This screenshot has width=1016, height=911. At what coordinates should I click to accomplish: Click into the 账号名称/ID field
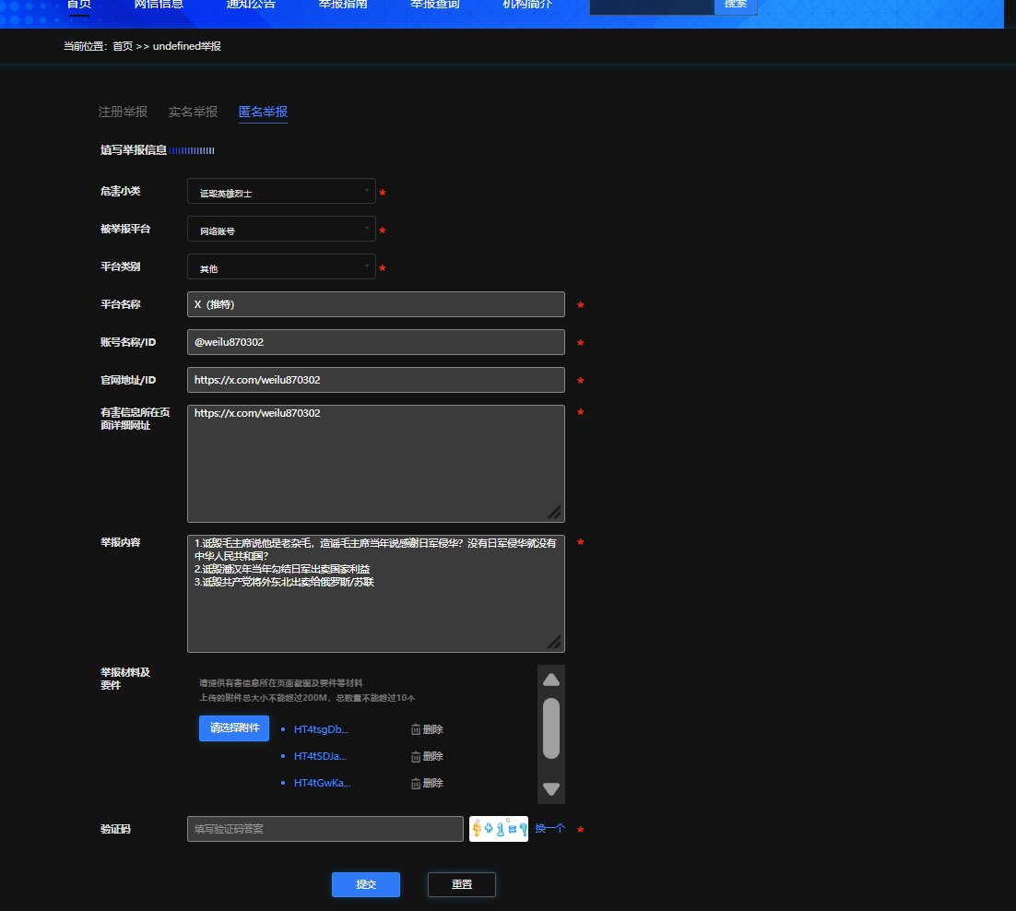tap(376, 342)
